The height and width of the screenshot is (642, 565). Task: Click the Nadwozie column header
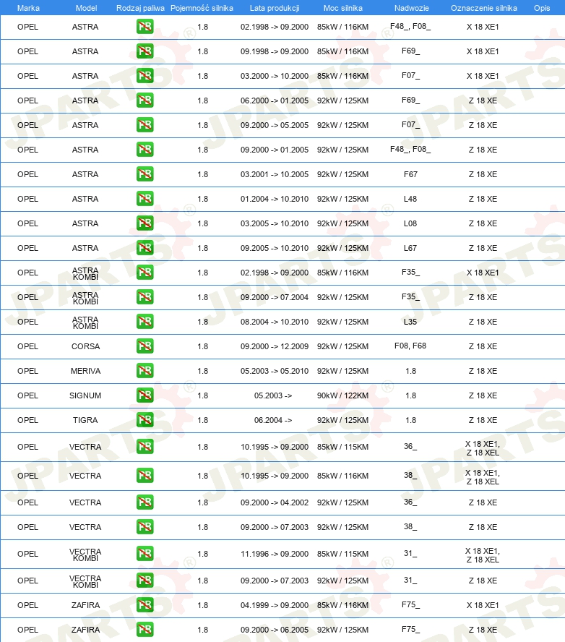pos(412,8)
